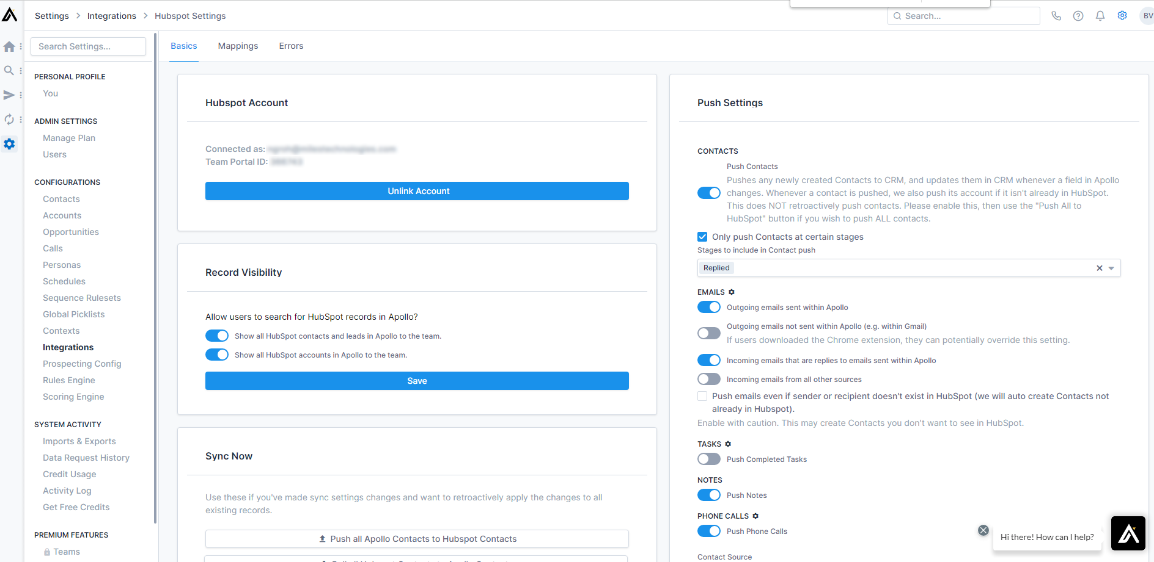Open the notifications bell icon

pos(1100,16)
